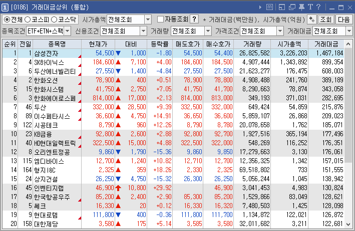Sort by the 순위 column header
This screenshot has width=355, height=231.
point(10,44)
